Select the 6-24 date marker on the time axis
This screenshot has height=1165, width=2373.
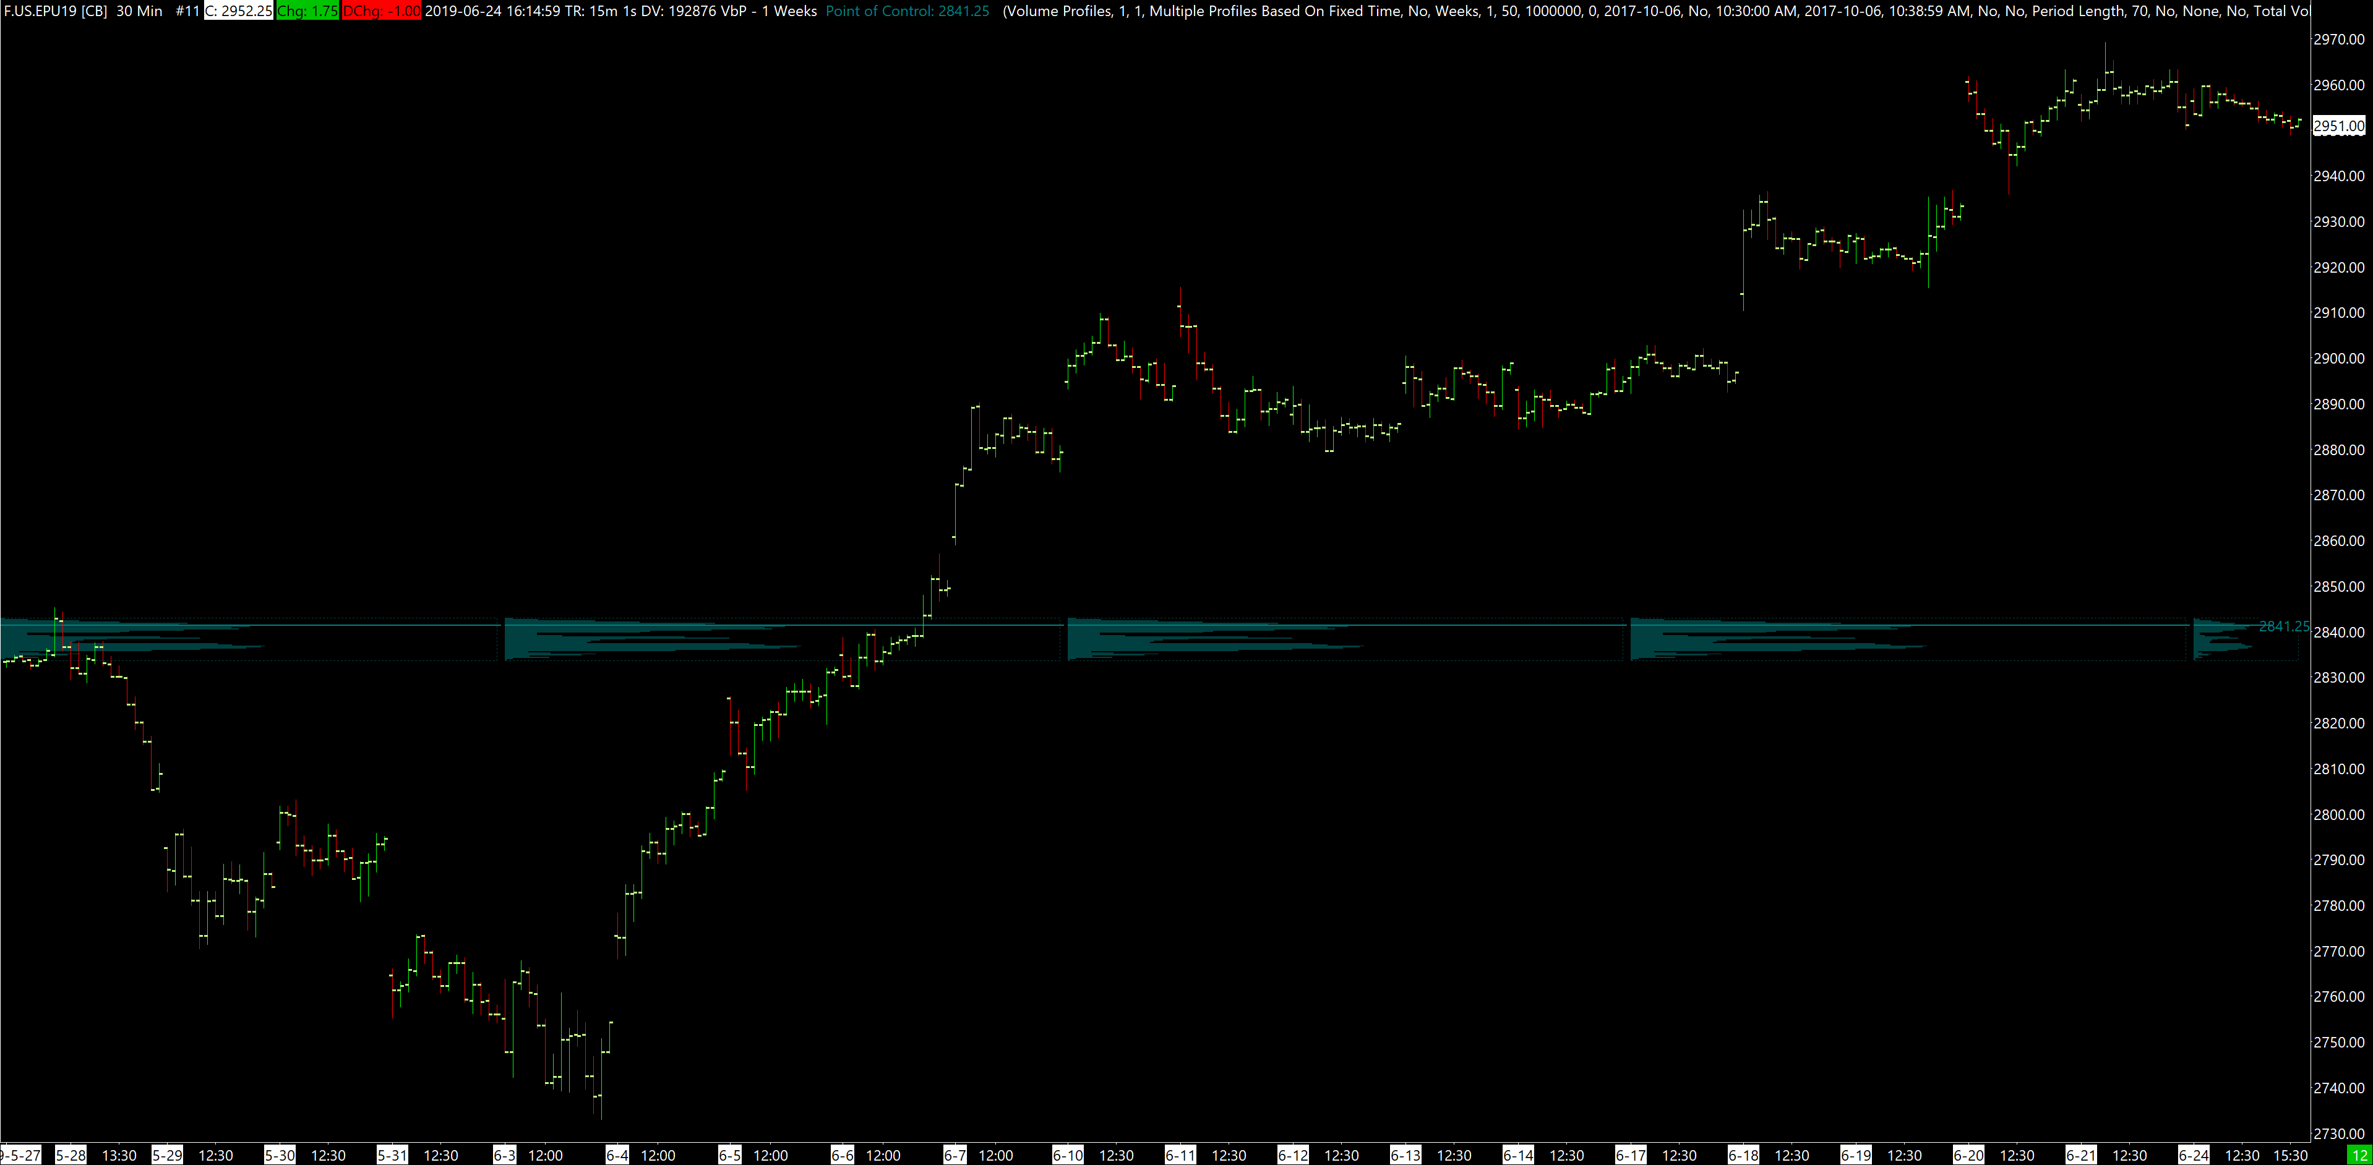[2194, 1155]
